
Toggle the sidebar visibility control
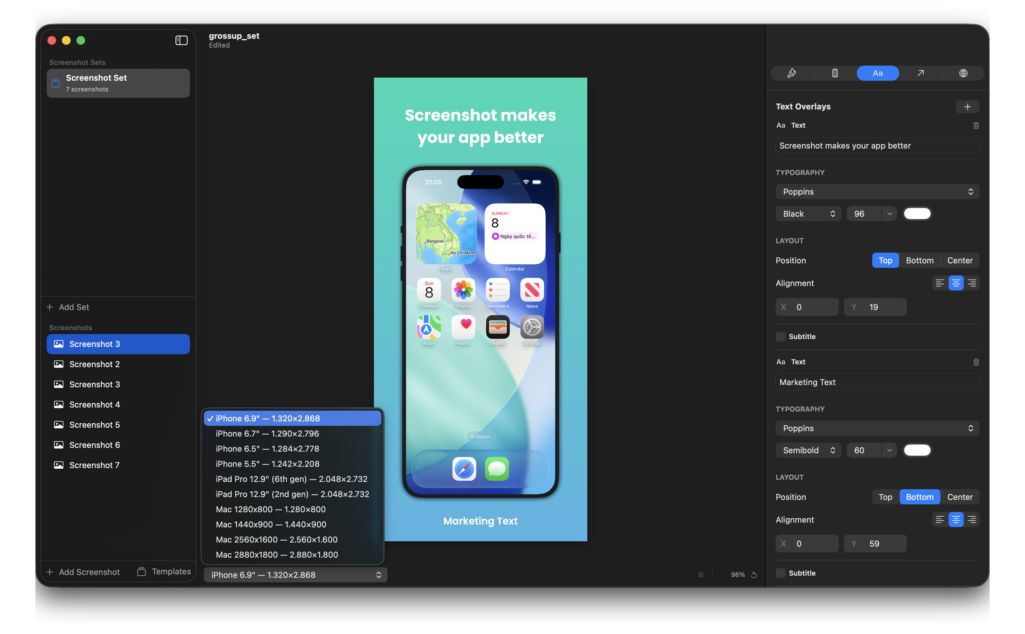coord(181,40)
